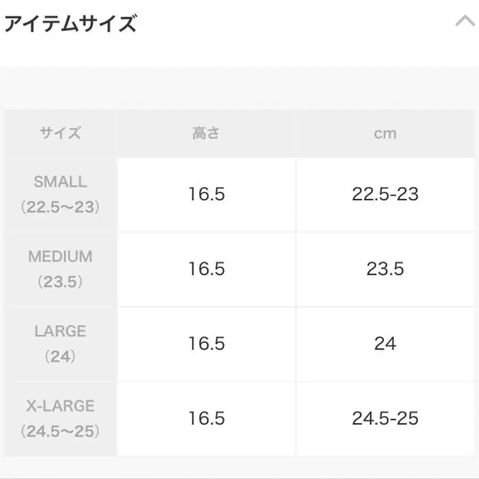Click the X-LARGE size row label
The width and height of the screenshot is (479, 479).
click(60, 406)
